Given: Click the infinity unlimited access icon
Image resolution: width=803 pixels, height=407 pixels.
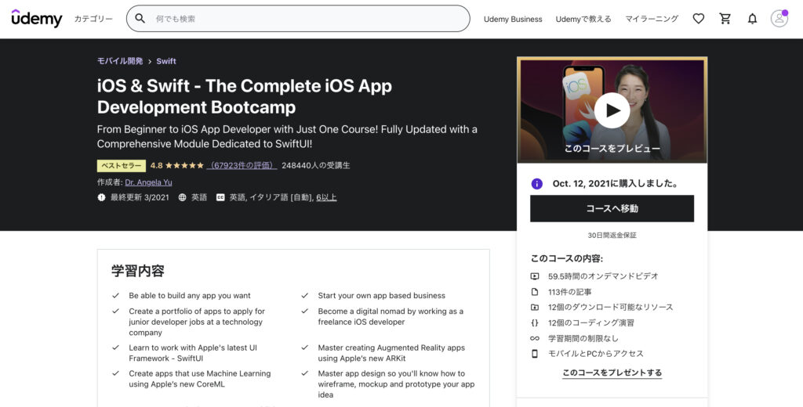Looking at the screenshot, I should pyautogui.click(x=535, y=338).
